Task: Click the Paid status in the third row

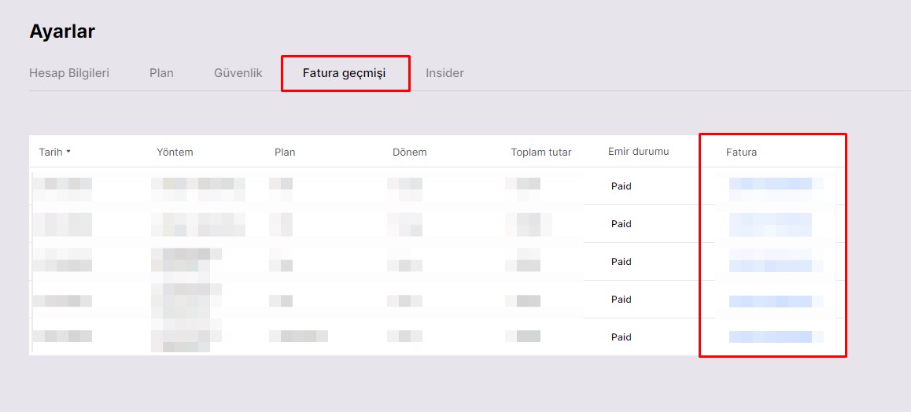Action: 621,262
